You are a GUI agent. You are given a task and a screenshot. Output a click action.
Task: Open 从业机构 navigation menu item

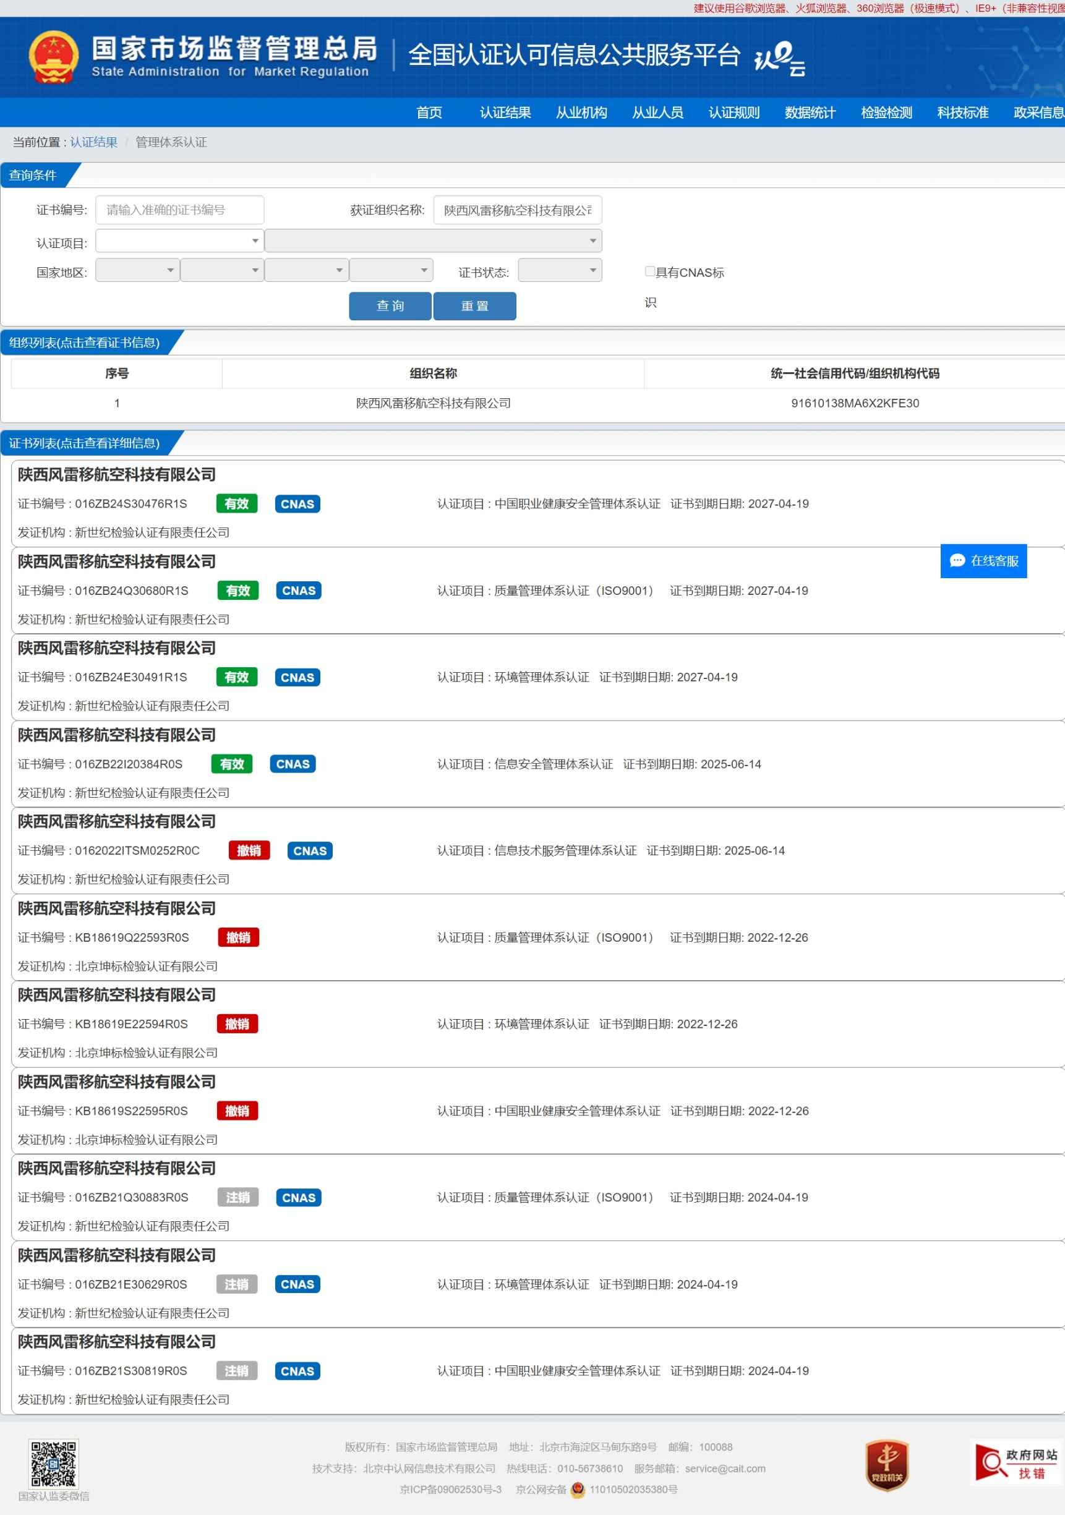click(581, 113)
